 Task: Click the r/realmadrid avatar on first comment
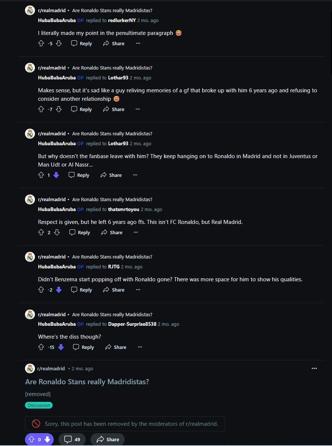click(x=30, y=11)
